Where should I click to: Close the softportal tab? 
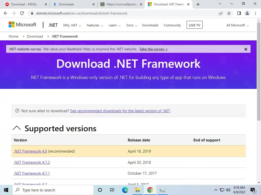point(141,5)
